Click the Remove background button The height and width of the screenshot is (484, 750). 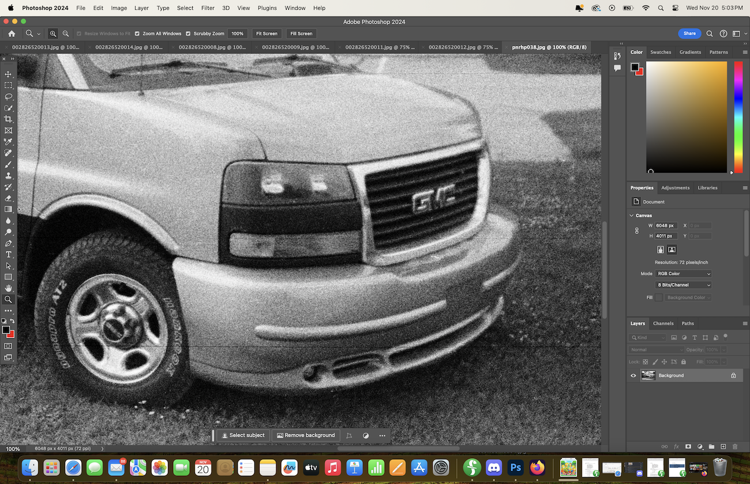(x=305, y=436)
